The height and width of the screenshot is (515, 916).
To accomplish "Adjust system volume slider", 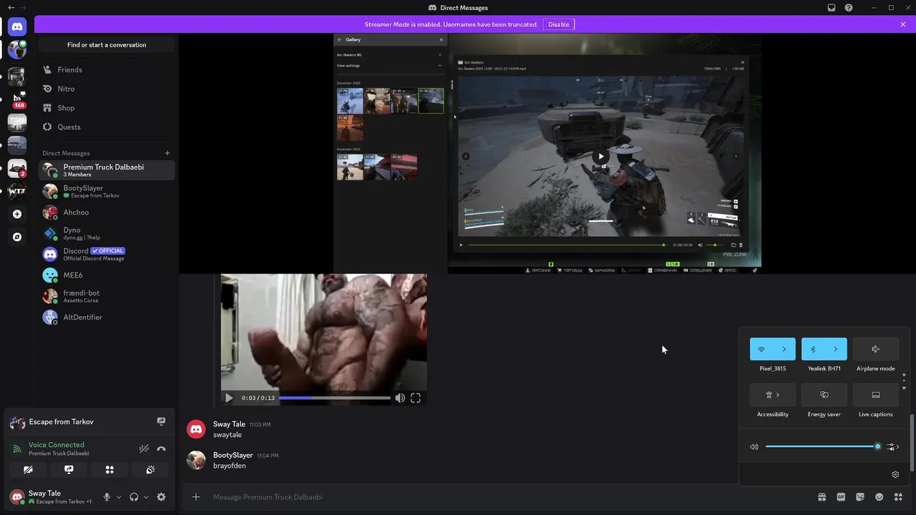I will pos(822,446).
